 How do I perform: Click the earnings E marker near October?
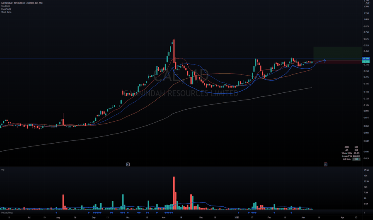click(x=128, y=164)
